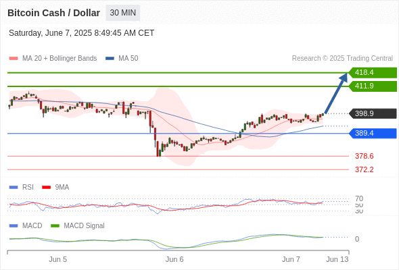Viewport: 399px width, 270px height.
Task: Select the 411.9 green resistance price tag
Action: pos(373,86)
